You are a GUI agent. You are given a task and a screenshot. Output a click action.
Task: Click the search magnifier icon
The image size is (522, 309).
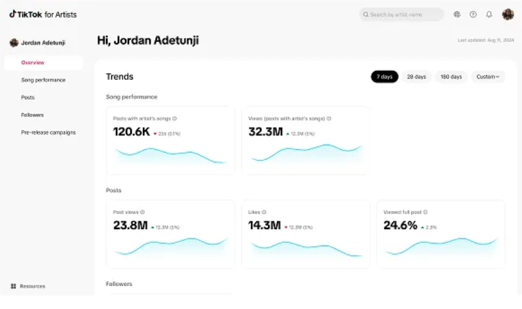click(366, 14)
